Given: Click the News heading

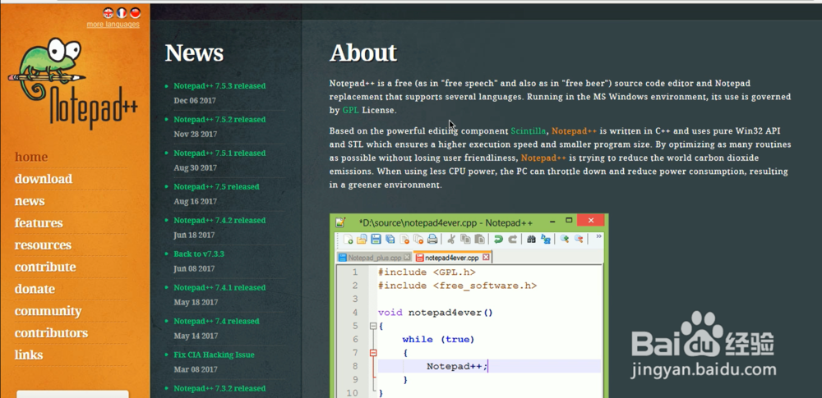Looking at the screenshot, I should 195,53.
